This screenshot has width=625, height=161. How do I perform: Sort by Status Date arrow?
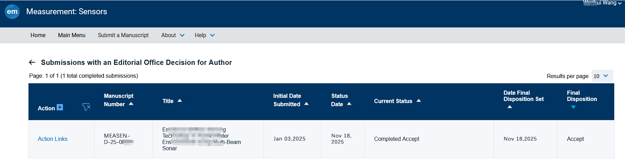(349, 104)
